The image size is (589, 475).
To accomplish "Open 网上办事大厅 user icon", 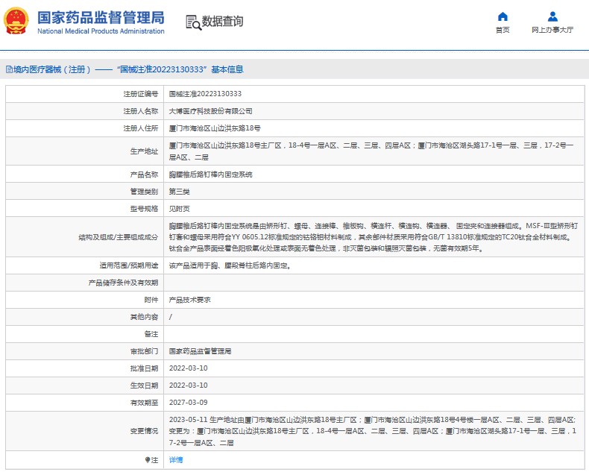I will click(x=552, y=16).
